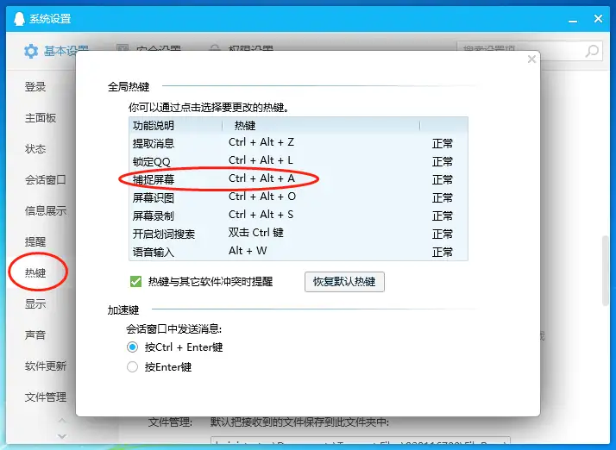This screenshot has width=616, height=450.
Task: Open the 文件管理 sidebar section
Action: [46, 397]
